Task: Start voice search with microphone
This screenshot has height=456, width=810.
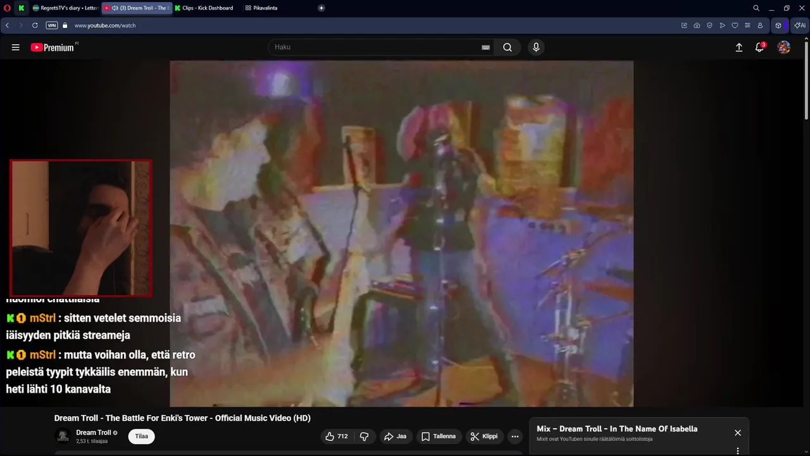Action: (536, 47)
